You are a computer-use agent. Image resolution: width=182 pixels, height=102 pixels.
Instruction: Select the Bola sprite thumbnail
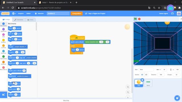coord(139,83)
